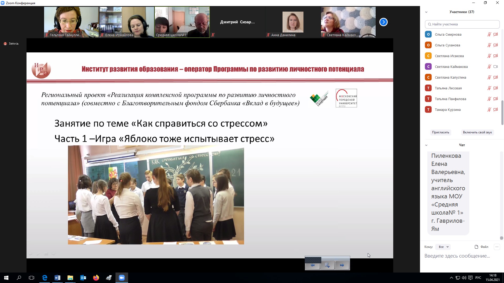
Task: Click Татьяна Панфилова's camera-off icon
Action: [x=496, y=99]
